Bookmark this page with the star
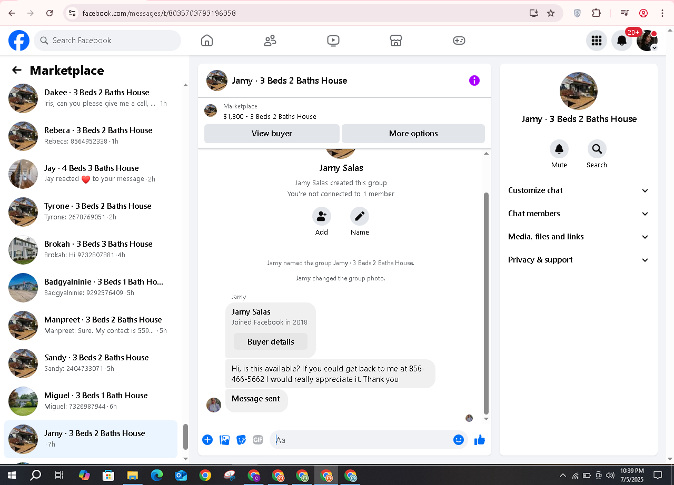 [551, 13]
